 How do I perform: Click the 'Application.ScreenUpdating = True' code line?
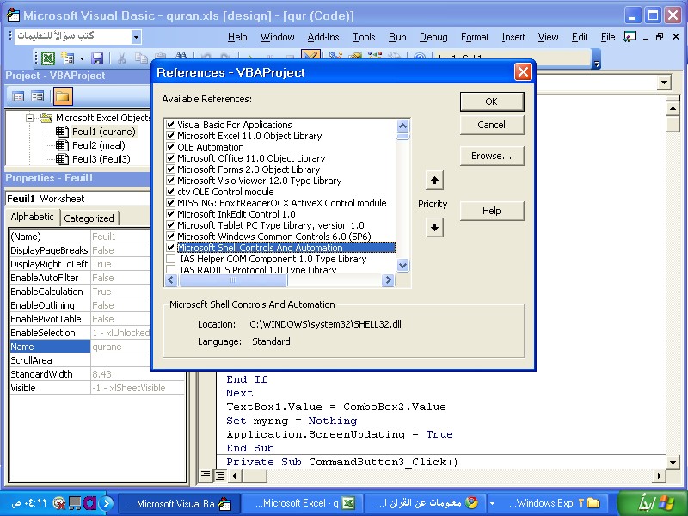tap(340, 434)
